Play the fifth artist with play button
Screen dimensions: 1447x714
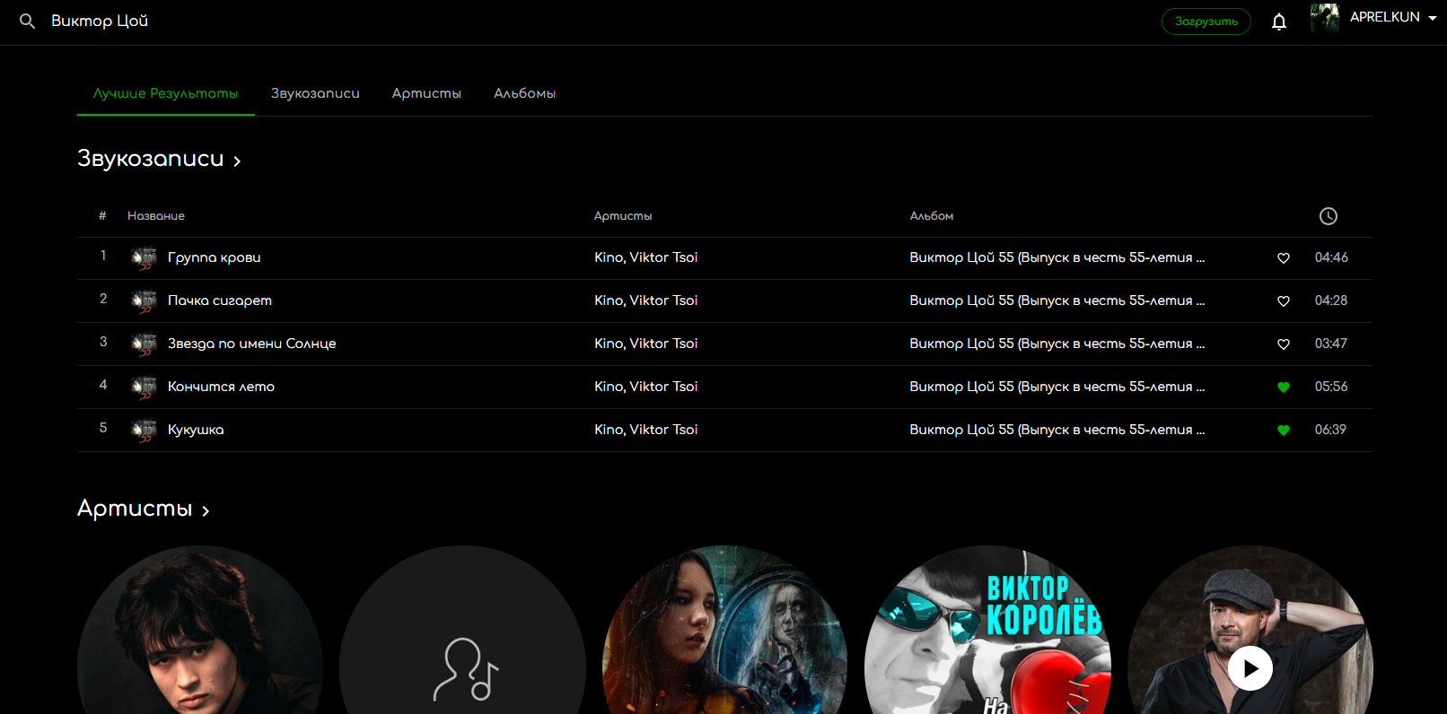tap(1250, 668)
